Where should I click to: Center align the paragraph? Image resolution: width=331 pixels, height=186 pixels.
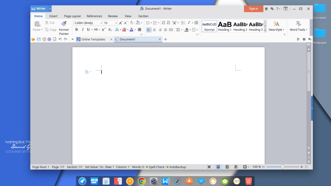coord(154,30)
